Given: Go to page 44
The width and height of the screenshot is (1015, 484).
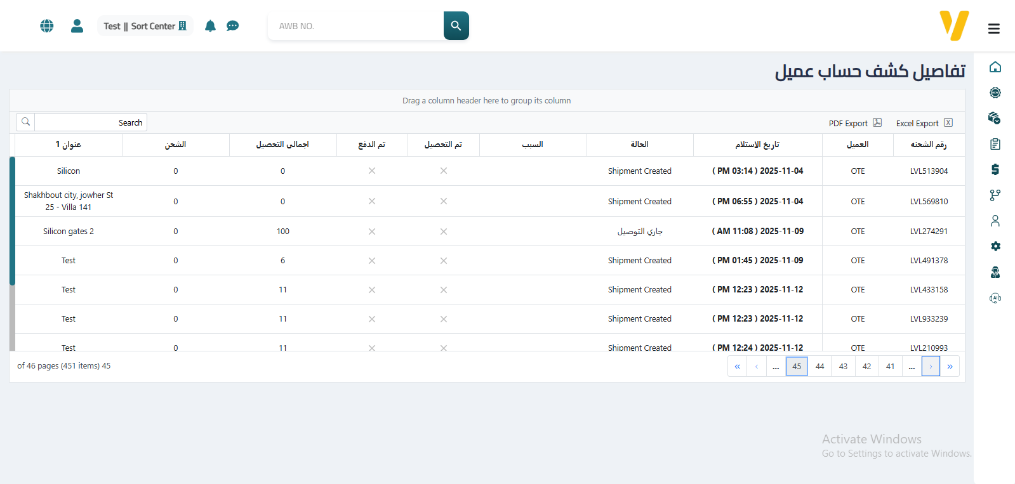Looking at the screenshot, I should click(x=819, y=367).
